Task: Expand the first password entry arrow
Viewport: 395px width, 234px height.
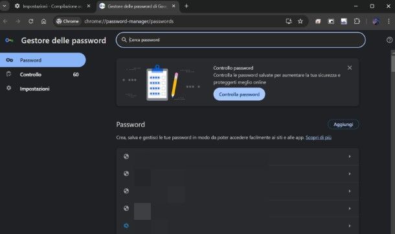Action: (350, 156)
